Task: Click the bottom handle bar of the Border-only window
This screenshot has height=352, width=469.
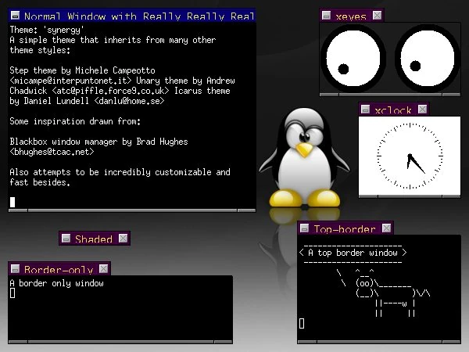Action: 120,342
